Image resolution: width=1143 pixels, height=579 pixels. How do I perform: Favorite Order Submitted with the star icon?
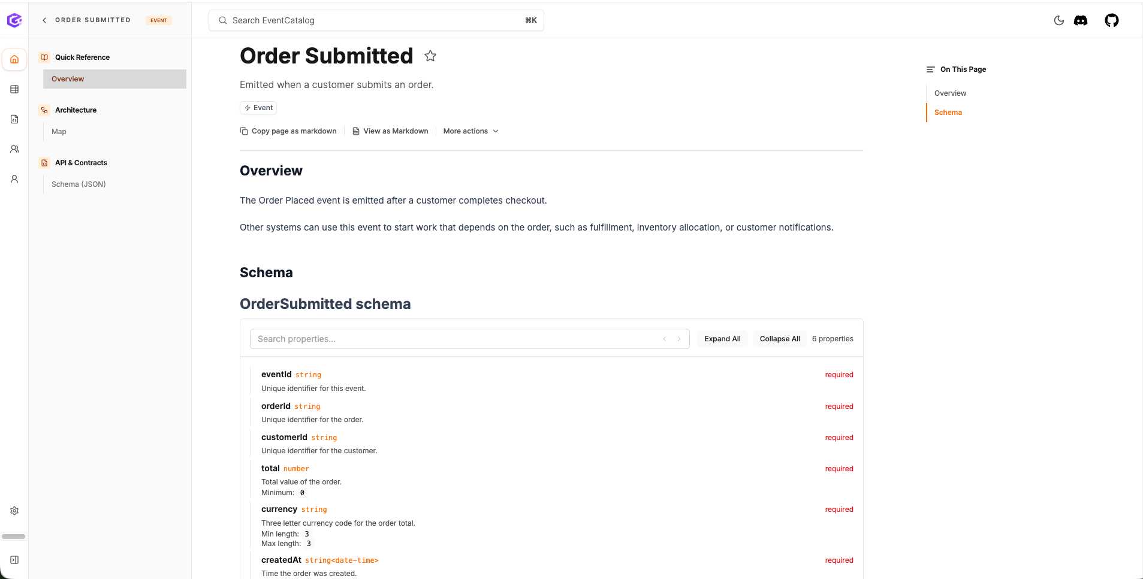click(x=430, y=56)
